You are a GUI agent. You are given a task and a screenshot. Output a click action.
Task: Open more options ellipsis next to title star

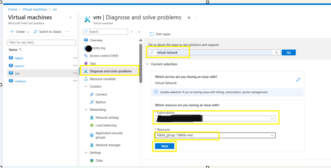click(x=197, y=17)
